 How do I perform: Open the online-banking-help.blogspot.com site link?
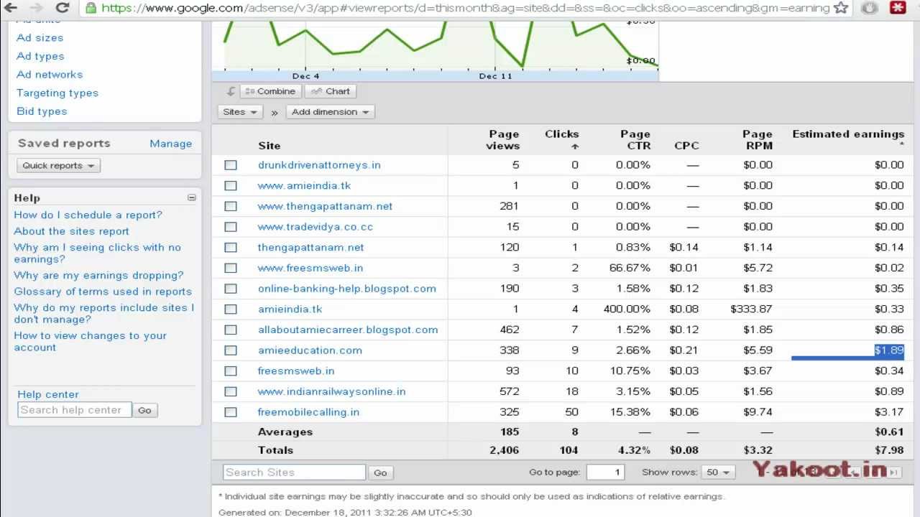click(347, 289)
